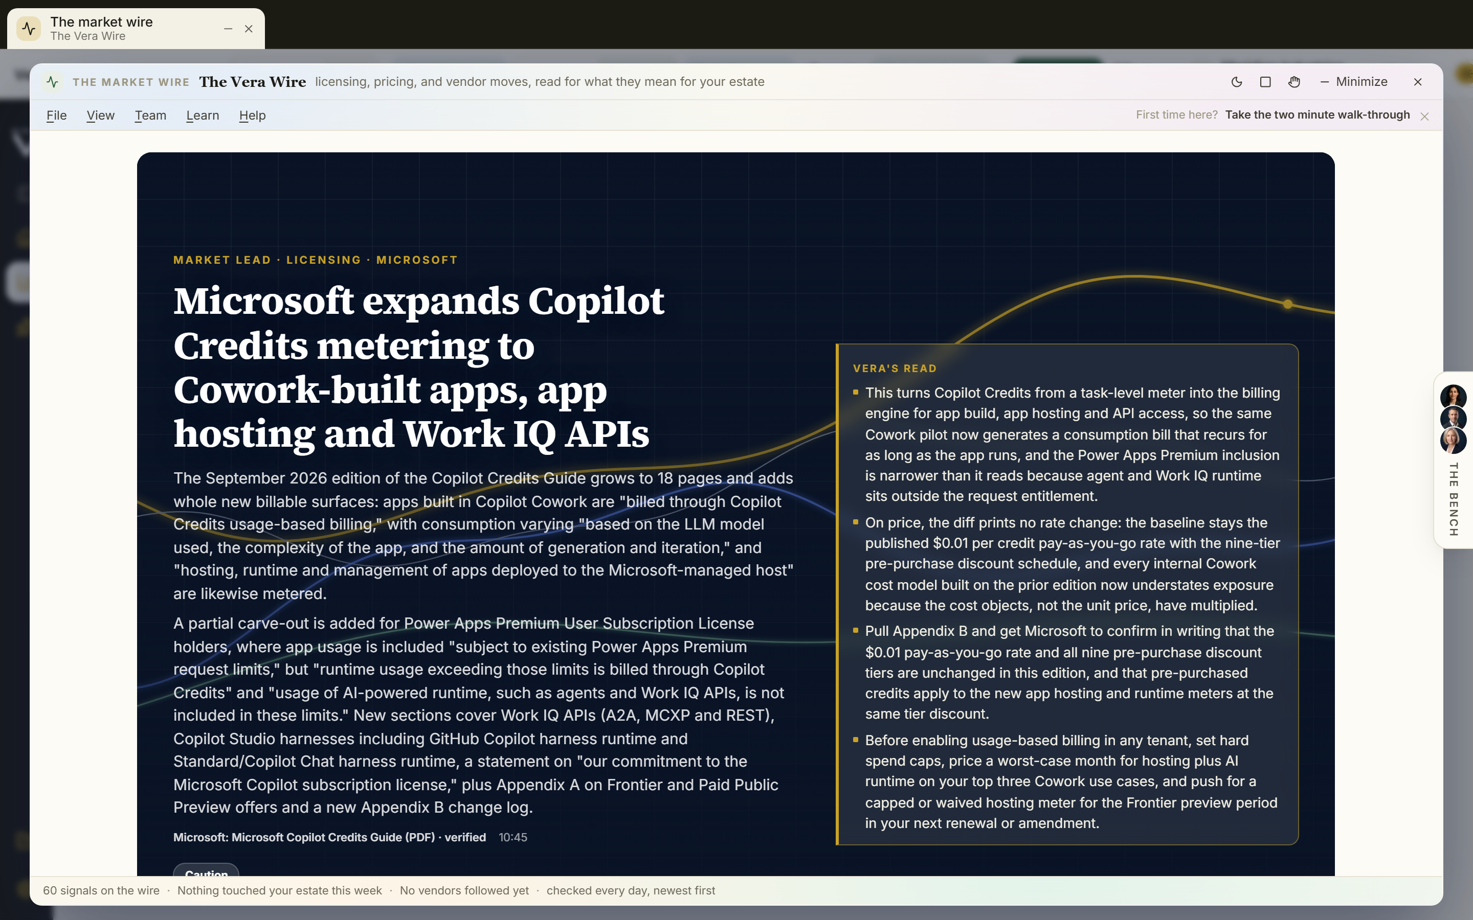Click "No vendors followed yet" in status bar
Viewport: 1473px width, 920px height.
click(464, 890)
